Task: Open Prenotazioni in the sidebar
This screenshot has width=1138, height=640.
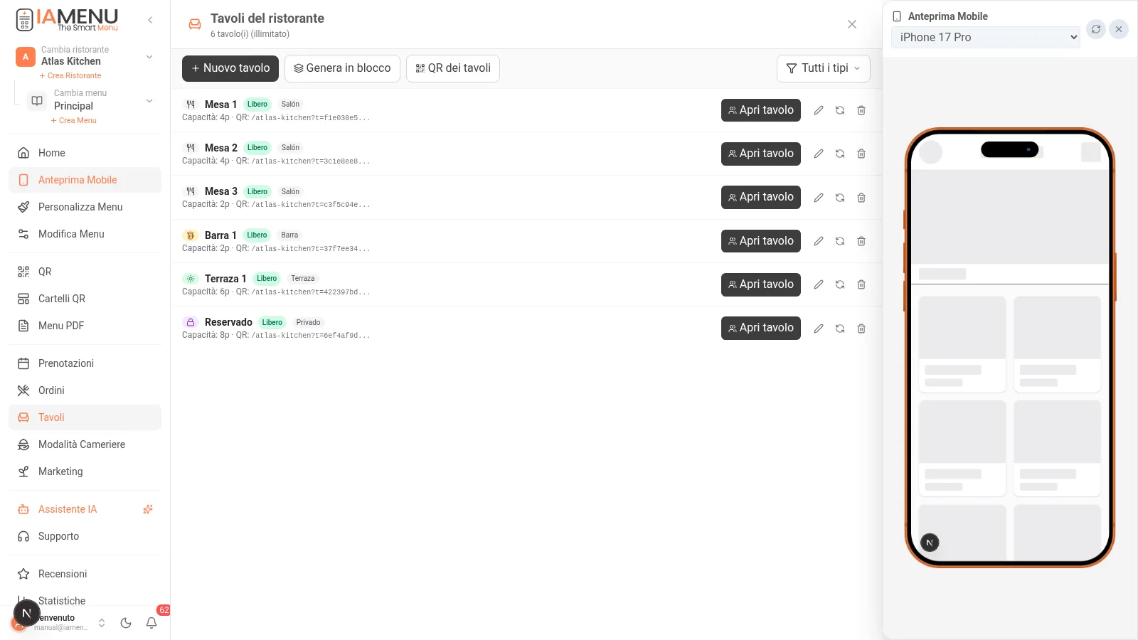Action: (x=85, y=363)
